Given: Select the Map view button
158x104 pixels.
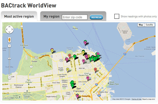Looking at the screenshot, I should pyautogui.click(x=141, y=25).
